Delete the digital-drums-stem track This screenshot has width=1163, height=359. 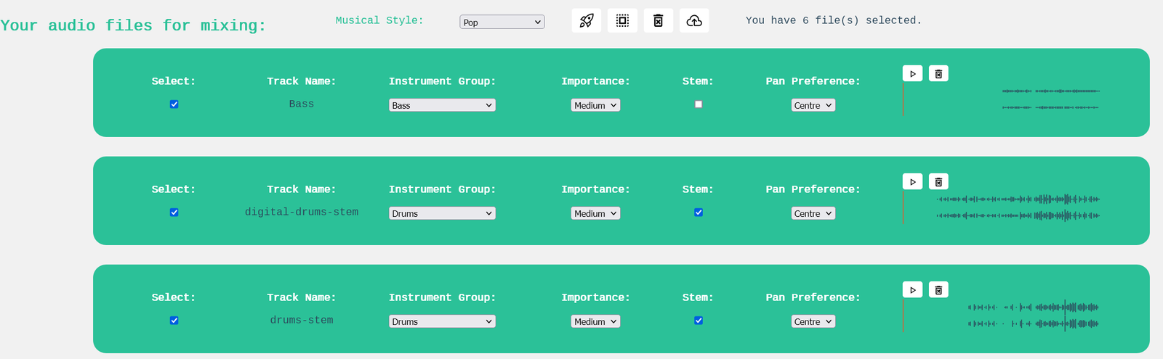click(x=938, y=181)
